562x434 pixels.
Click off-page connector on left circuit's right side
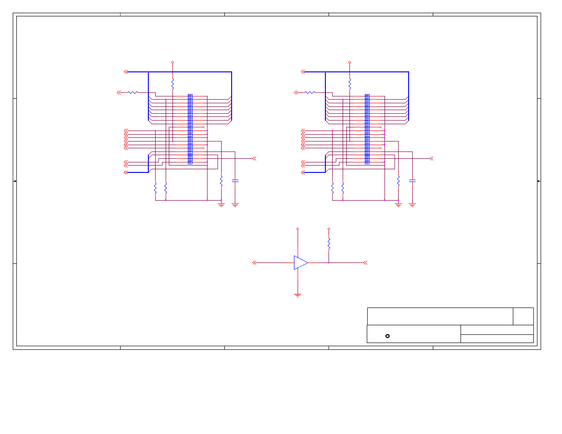point(254,158)
